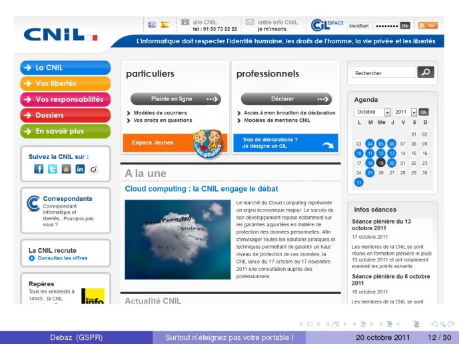This screenshot has height=344, width=459.
Task: Click the Déclarer button
Action: coord(286,99)
